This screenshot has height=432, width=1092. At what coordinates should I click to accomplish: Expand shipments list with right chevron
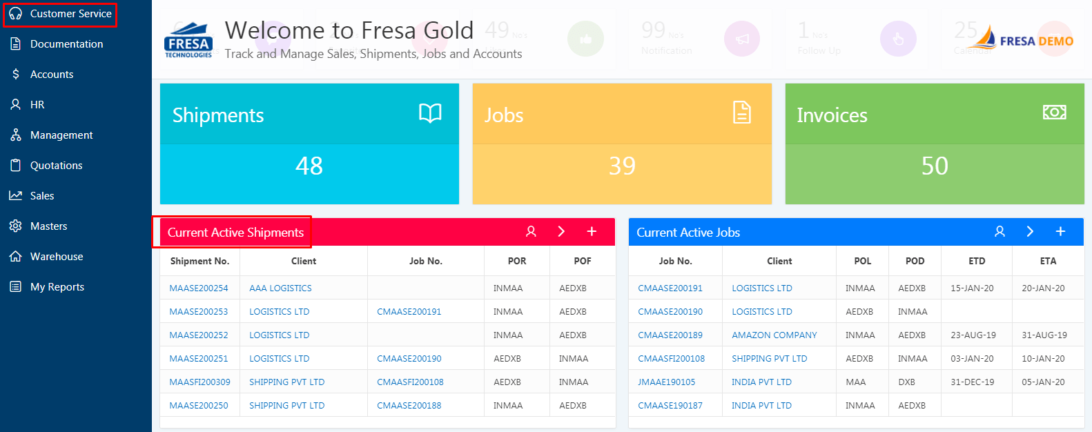point(561,232)
